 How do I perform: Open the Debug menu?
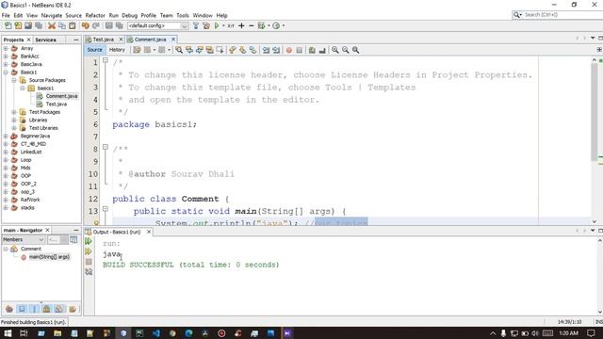tap(130, 15)
